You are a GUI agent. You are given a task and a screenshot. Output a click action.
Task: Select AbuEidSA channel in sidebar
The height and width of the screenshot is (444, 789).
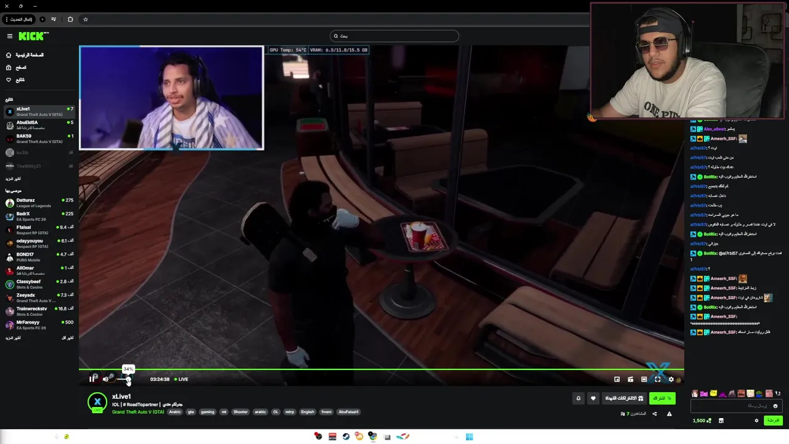39,125
